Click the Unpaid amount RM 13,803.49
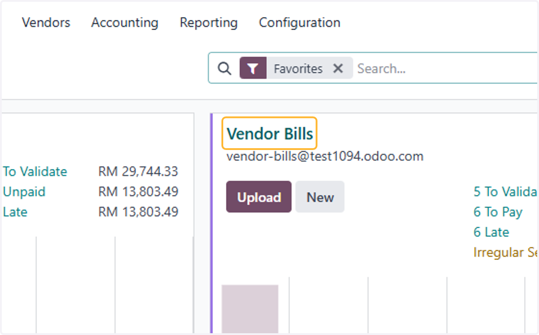This screenshot has width=539, height=335. point(138,192)
